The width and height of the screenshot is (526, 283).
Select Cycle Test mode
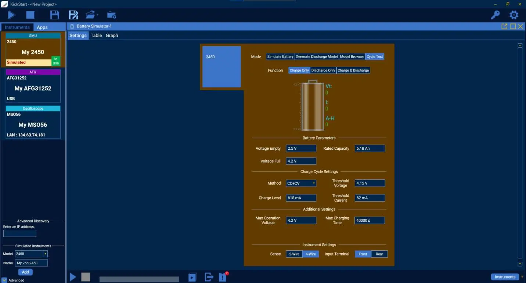tap(375, 57)
